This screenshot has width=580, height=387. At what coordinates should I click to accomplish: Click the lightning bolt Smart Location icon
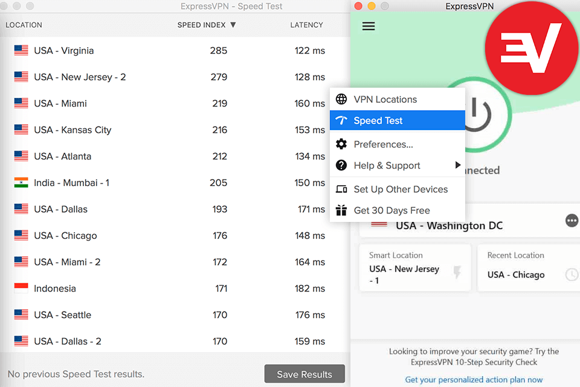coord(457,273)
